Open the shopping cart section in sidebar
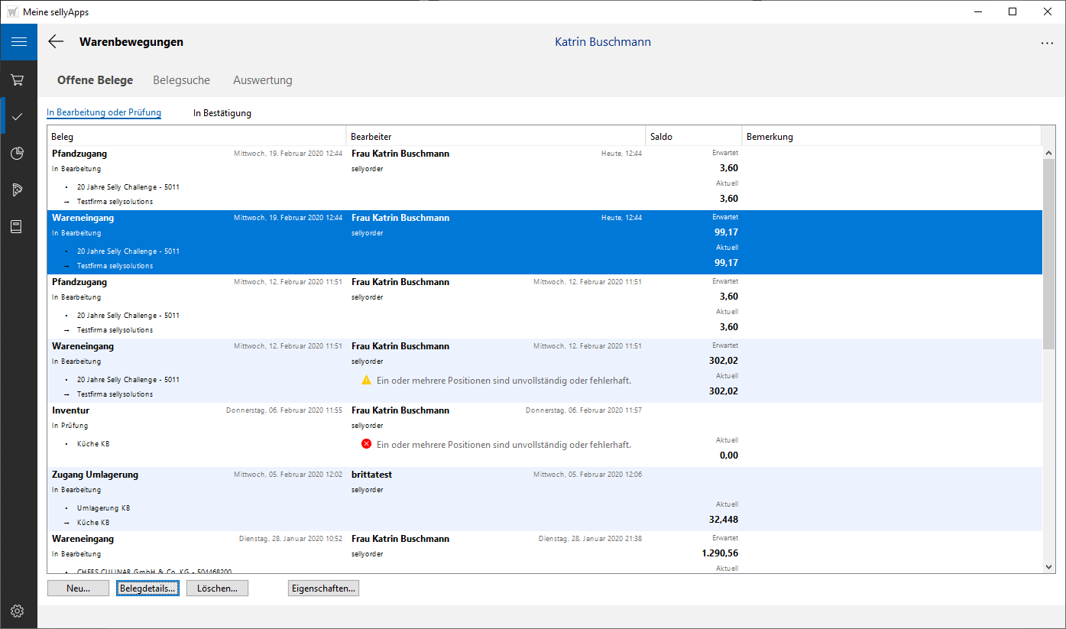 click(x=16, y=79)
